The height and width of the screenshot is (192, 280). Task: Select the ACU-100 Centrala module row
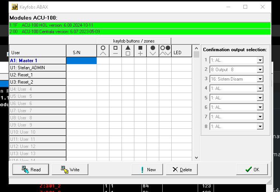(140, 32)
